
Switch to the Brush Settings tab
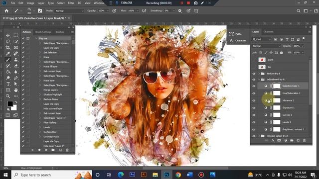43,32
